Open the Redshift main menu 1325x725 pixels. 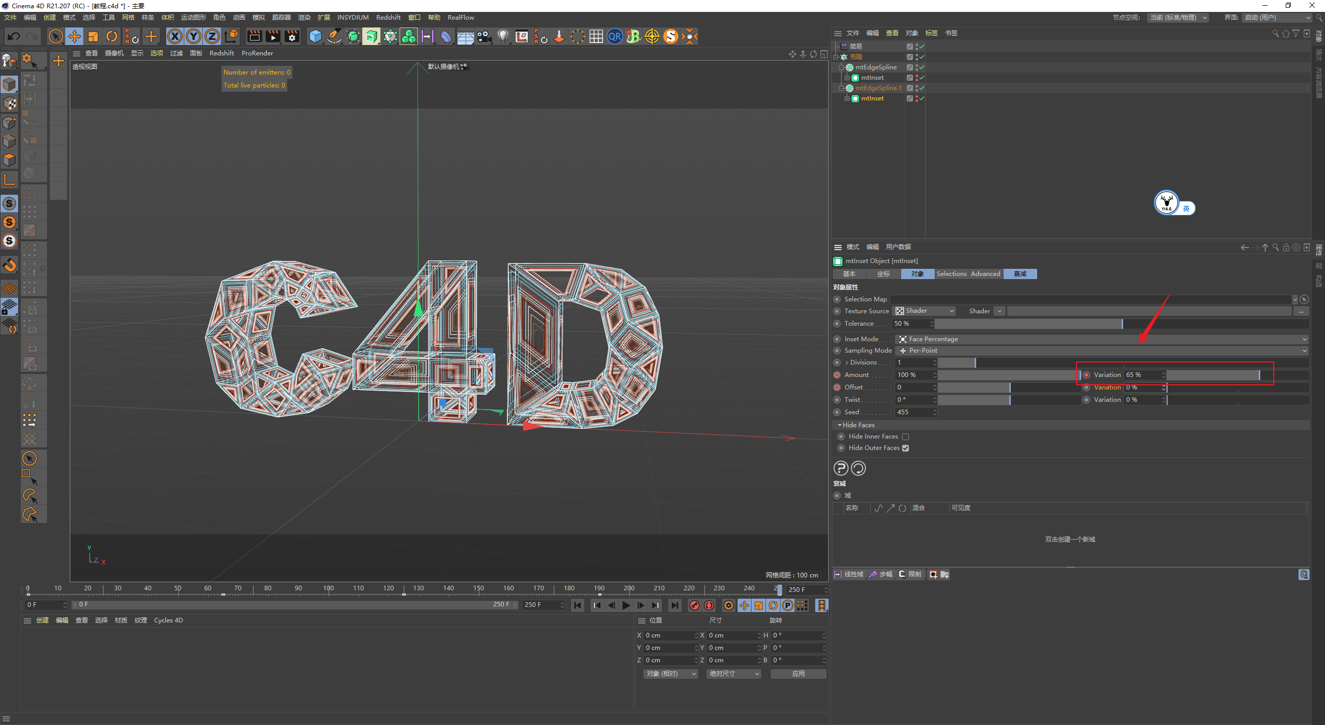click(x=388, y=18)
